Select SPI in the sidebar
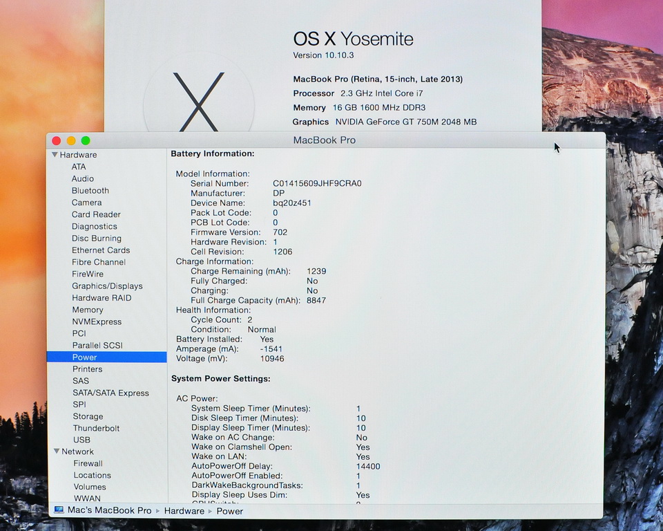The image size is (663, 531). pyautogui.click(x=79, y=404)
